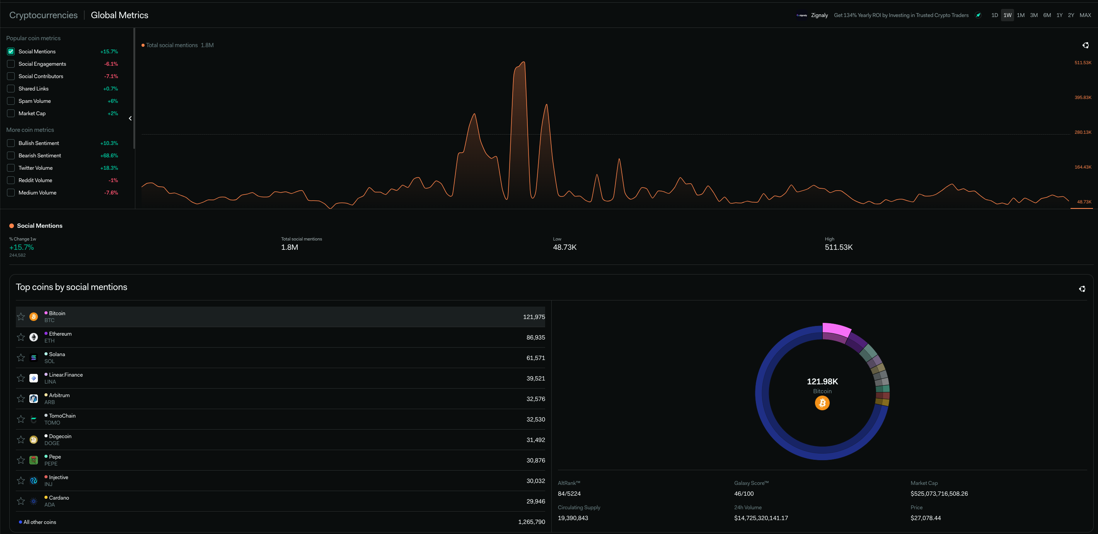Screen dimensions: 1098x534
Task: Enable the Market Cap metric checkbox
Action: pos(11,113)
